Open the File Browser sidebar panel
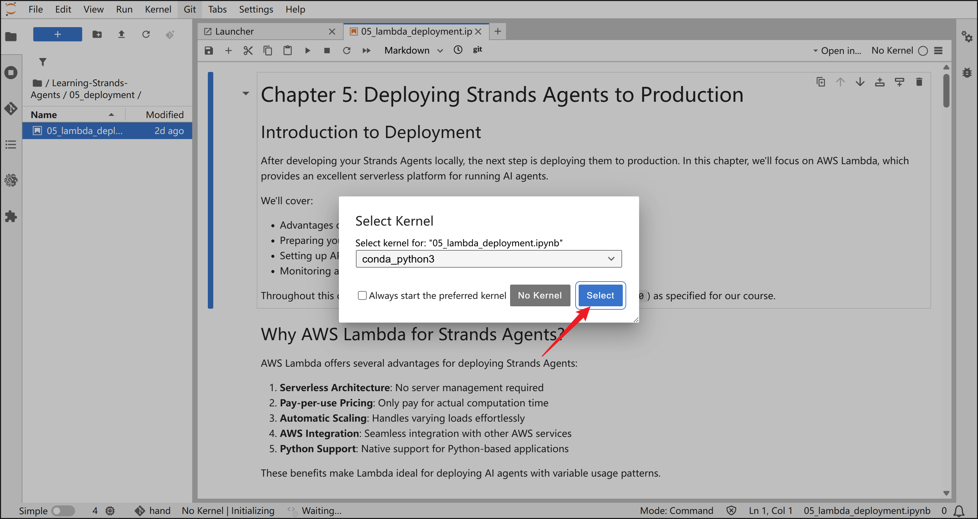This screenshot has height=519, width=978. (x=11, y=36)
